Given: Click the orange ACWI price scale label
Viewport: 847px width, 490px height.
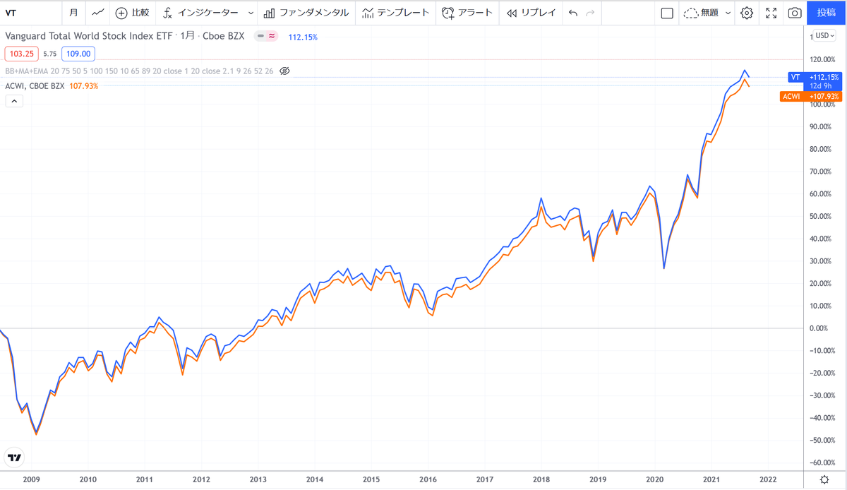Looking at the screenshot, I should tap(811, 97).
